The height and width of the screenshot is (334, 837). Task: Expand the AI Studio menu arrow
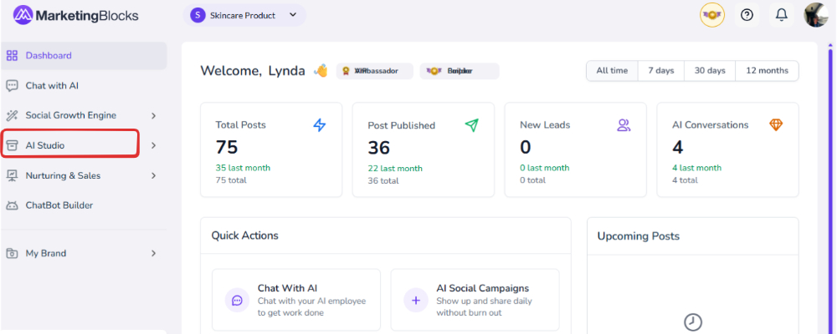pos(153,146)
